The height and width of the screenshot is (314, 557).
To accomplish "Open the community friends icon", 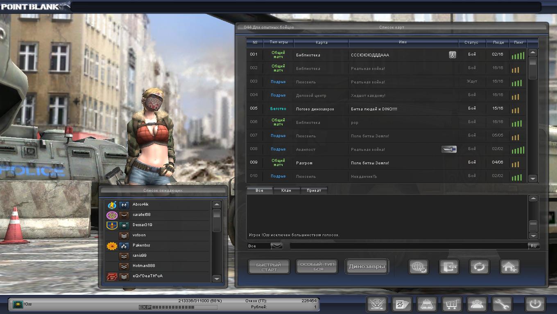I will click(477, 304).
